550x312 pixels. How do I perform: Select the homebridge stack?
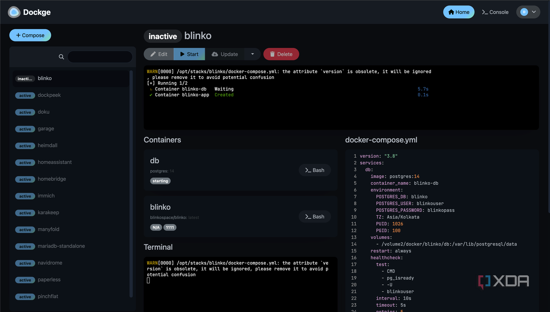[x=71, y=179]
